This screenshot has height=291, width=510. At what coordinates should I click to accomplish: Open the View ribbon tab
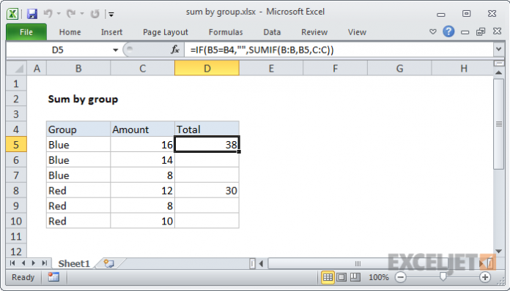pyautogui.click(x=357, y=32)
